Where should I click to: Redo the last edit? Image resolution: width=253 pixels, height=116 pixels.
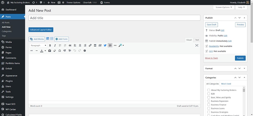[x=80, y=51]
